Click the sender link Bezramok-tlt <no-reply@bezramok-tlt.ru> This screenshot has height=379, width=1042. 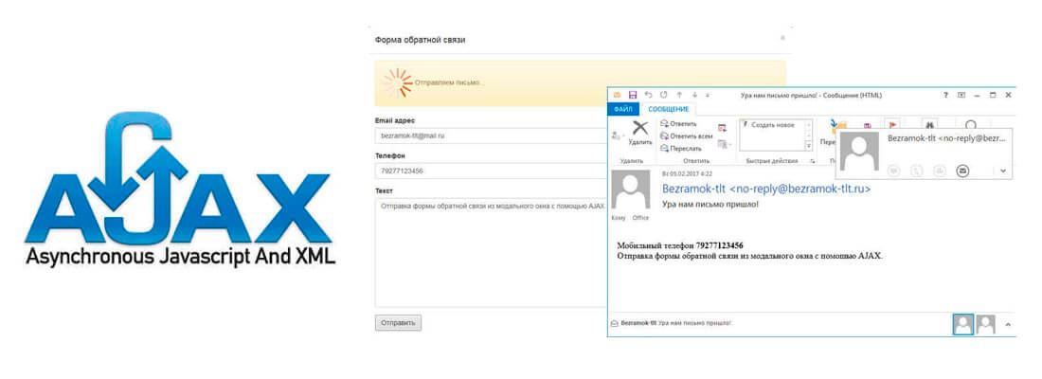[x=766, y=189]
